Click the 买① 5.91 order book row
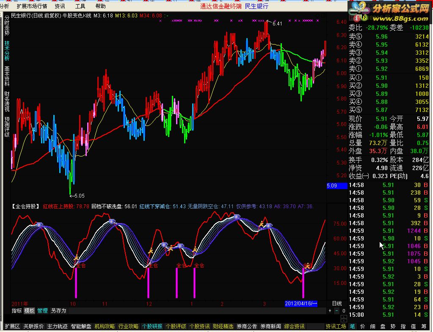 click(389, 78)
